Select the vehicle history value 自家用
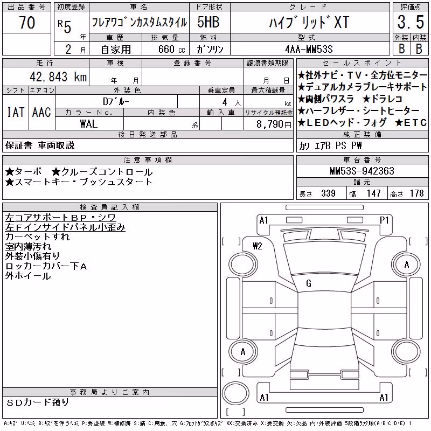Viewport: 431px width, 431px height. click(116, 50)
